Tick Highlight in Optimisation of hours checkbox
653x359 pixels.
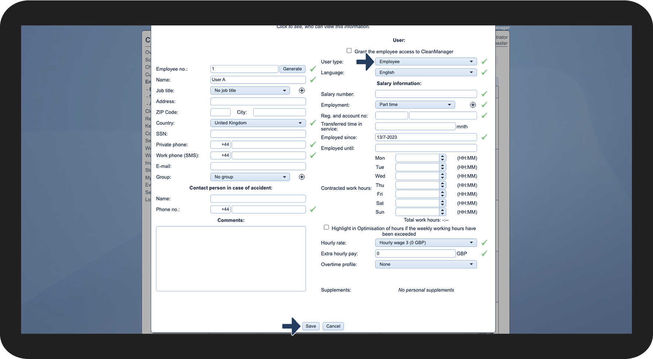click(326, 227)
